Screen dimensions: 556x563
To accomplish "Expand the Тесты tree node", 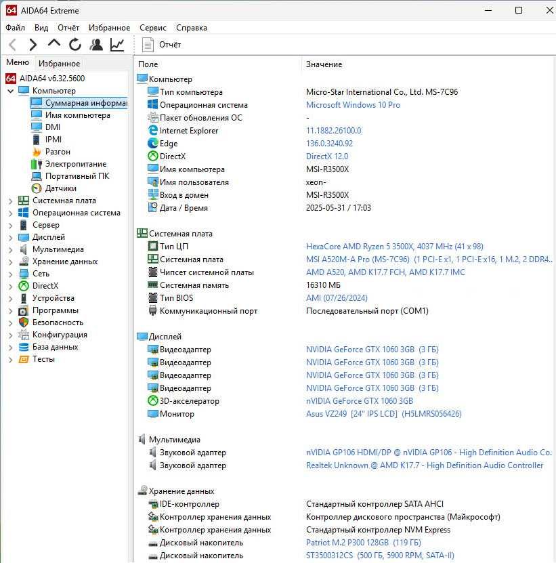I will (10, 360).
